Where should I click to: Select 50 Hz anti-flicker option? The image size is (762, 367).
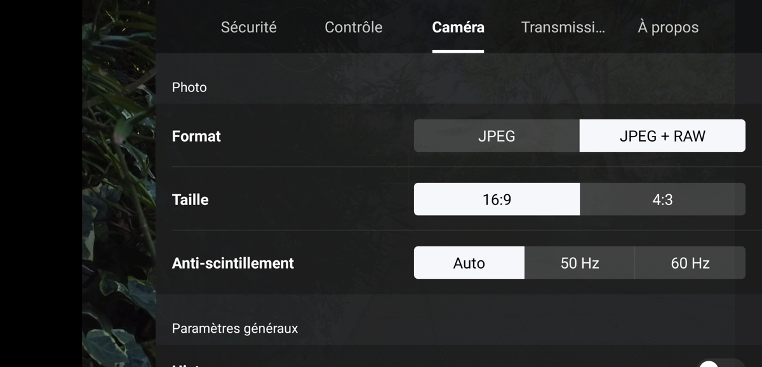click(580, 263)
